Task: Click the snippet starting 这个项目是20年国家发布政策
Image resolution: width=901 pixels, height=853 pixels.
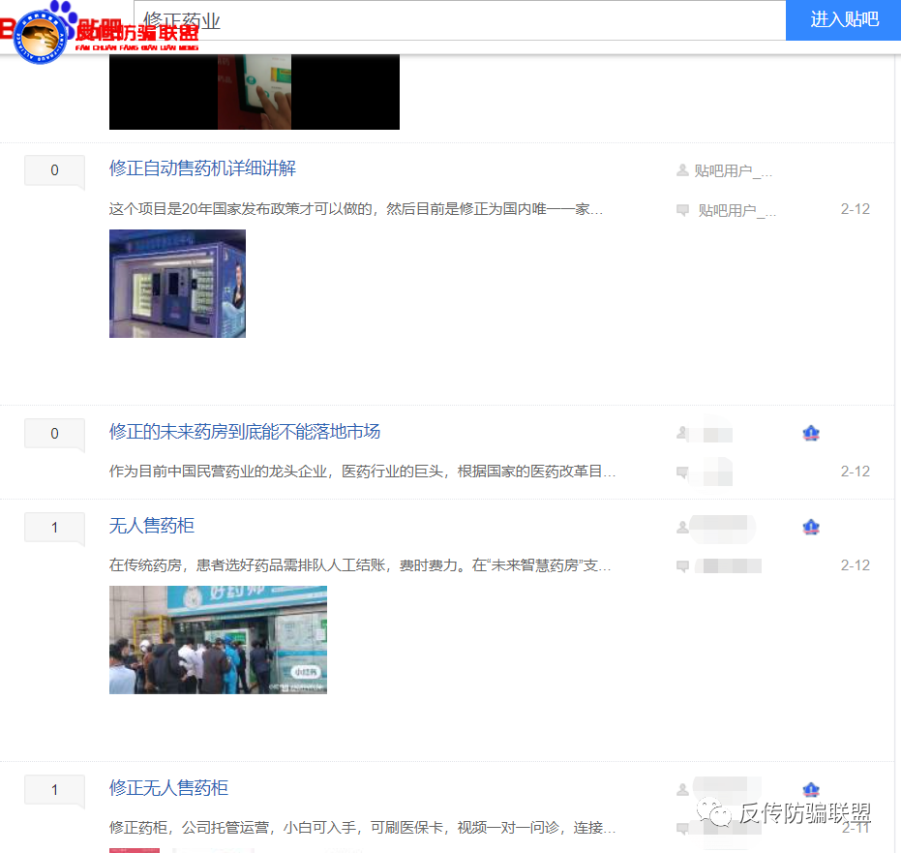Action: pyautogui.click(x=356, y=209)
